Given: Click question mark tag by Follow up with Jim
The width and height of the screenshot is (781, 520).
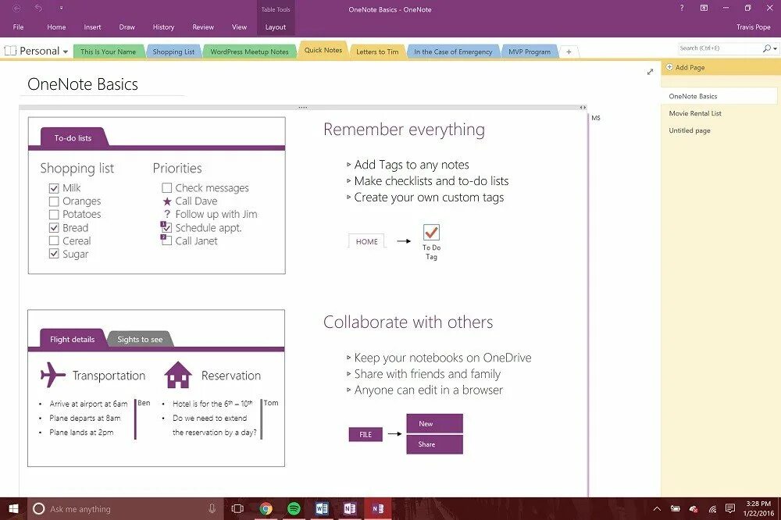Looking at the screenshot, I should click(x=167, y=214).
